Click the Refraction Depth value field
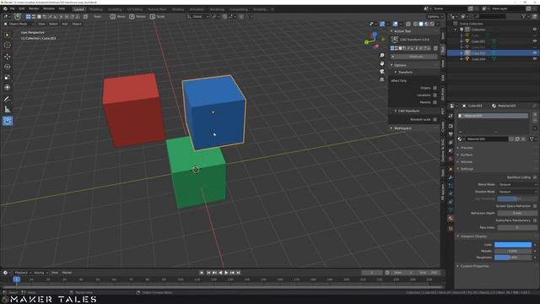Screen dimensions: 540x304 click(517, 213)
